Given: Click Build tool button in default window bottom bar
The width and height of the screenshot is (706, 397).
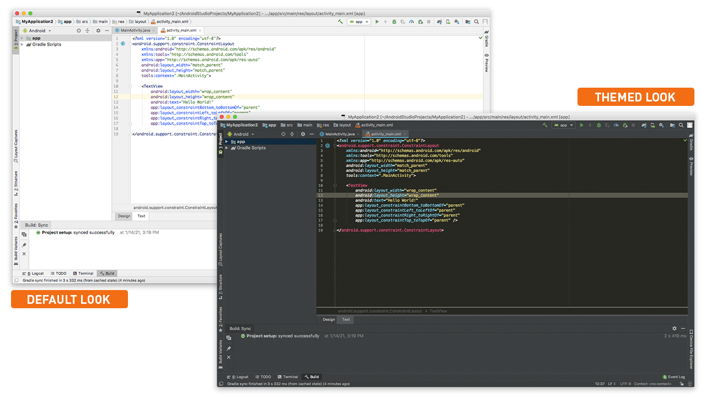Looking at the screenshot, I should pyautogui.click(x=106, y=273).
